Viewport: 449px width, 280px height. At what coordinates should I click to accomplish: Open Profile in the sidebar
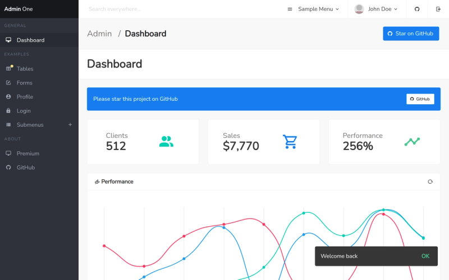[x=39, y=96]
